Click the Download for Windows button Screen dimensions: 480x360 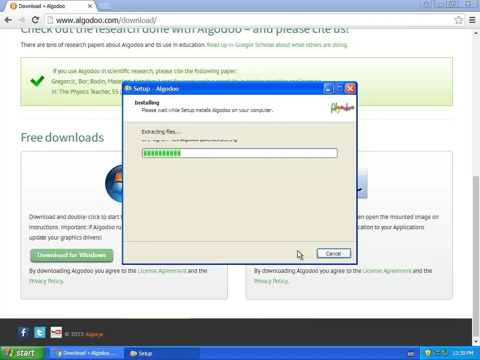(x=72, y=255)
